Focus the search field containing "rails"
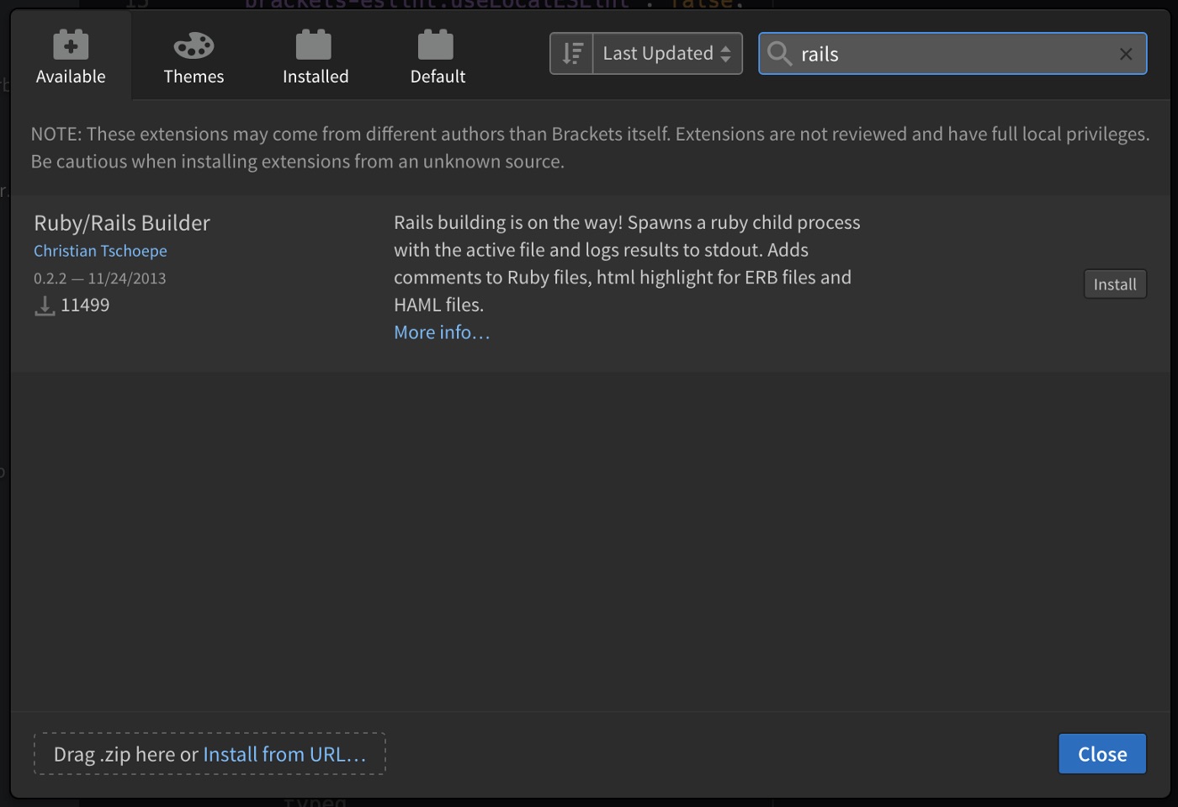The image size is (1178, 807). click(x=951, y=54)
